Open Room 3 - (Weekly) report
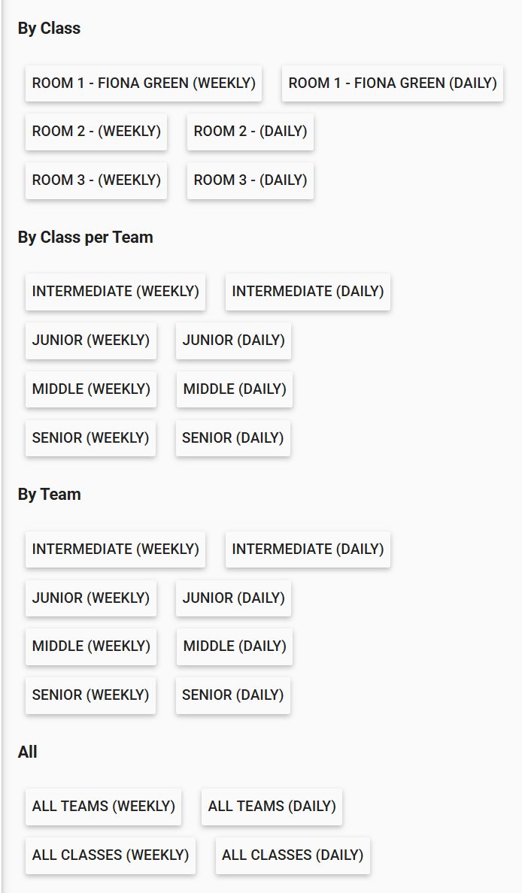 click(x=96, y=180)
